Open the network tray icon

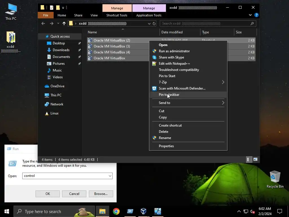point(246,211)
